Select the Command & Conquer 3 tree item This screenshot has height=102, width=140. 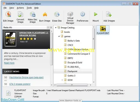click(79, 54)
